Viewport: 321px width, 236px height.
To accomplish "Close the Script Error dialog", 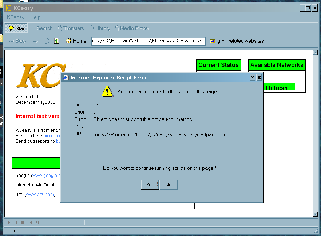I will click(259, 78).
